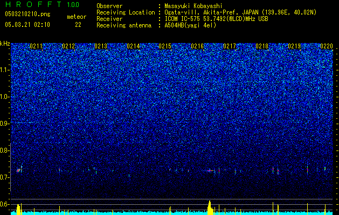Click the 0.6 frequency axis label
This screenshot has height=215, width=339.
click(x=4, y=204)
